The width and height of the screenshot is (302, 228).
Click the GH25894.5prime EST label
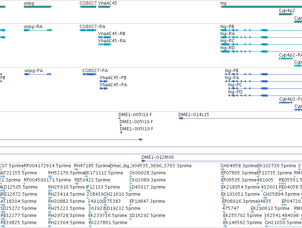tap(281, 195)
